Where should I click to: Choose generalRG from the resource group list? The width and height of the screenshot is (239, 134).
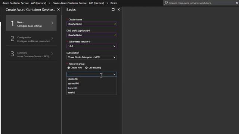coord(91,83)
